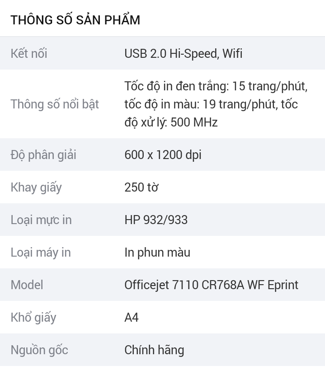
Task: Select the A4 paper size value
Action: click(132, 317)
